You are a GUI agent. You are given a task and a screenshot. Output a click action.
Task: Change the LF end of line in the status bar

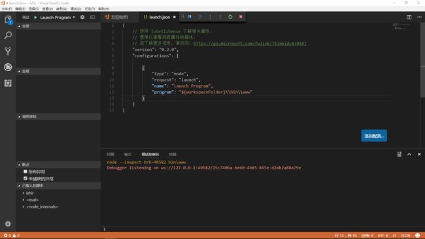point(394,236)
